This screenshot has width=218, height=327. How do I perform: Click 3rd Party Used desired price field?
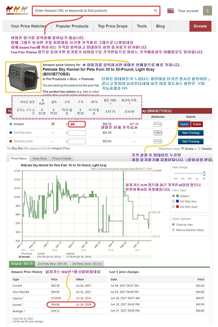pyautogui.click(x=77, y=141)
